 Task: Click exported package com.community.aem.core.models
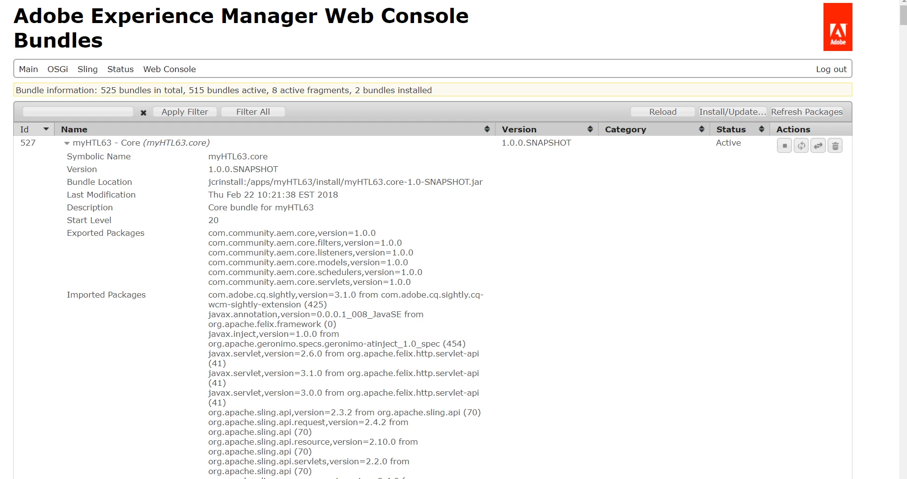point(308,262)
